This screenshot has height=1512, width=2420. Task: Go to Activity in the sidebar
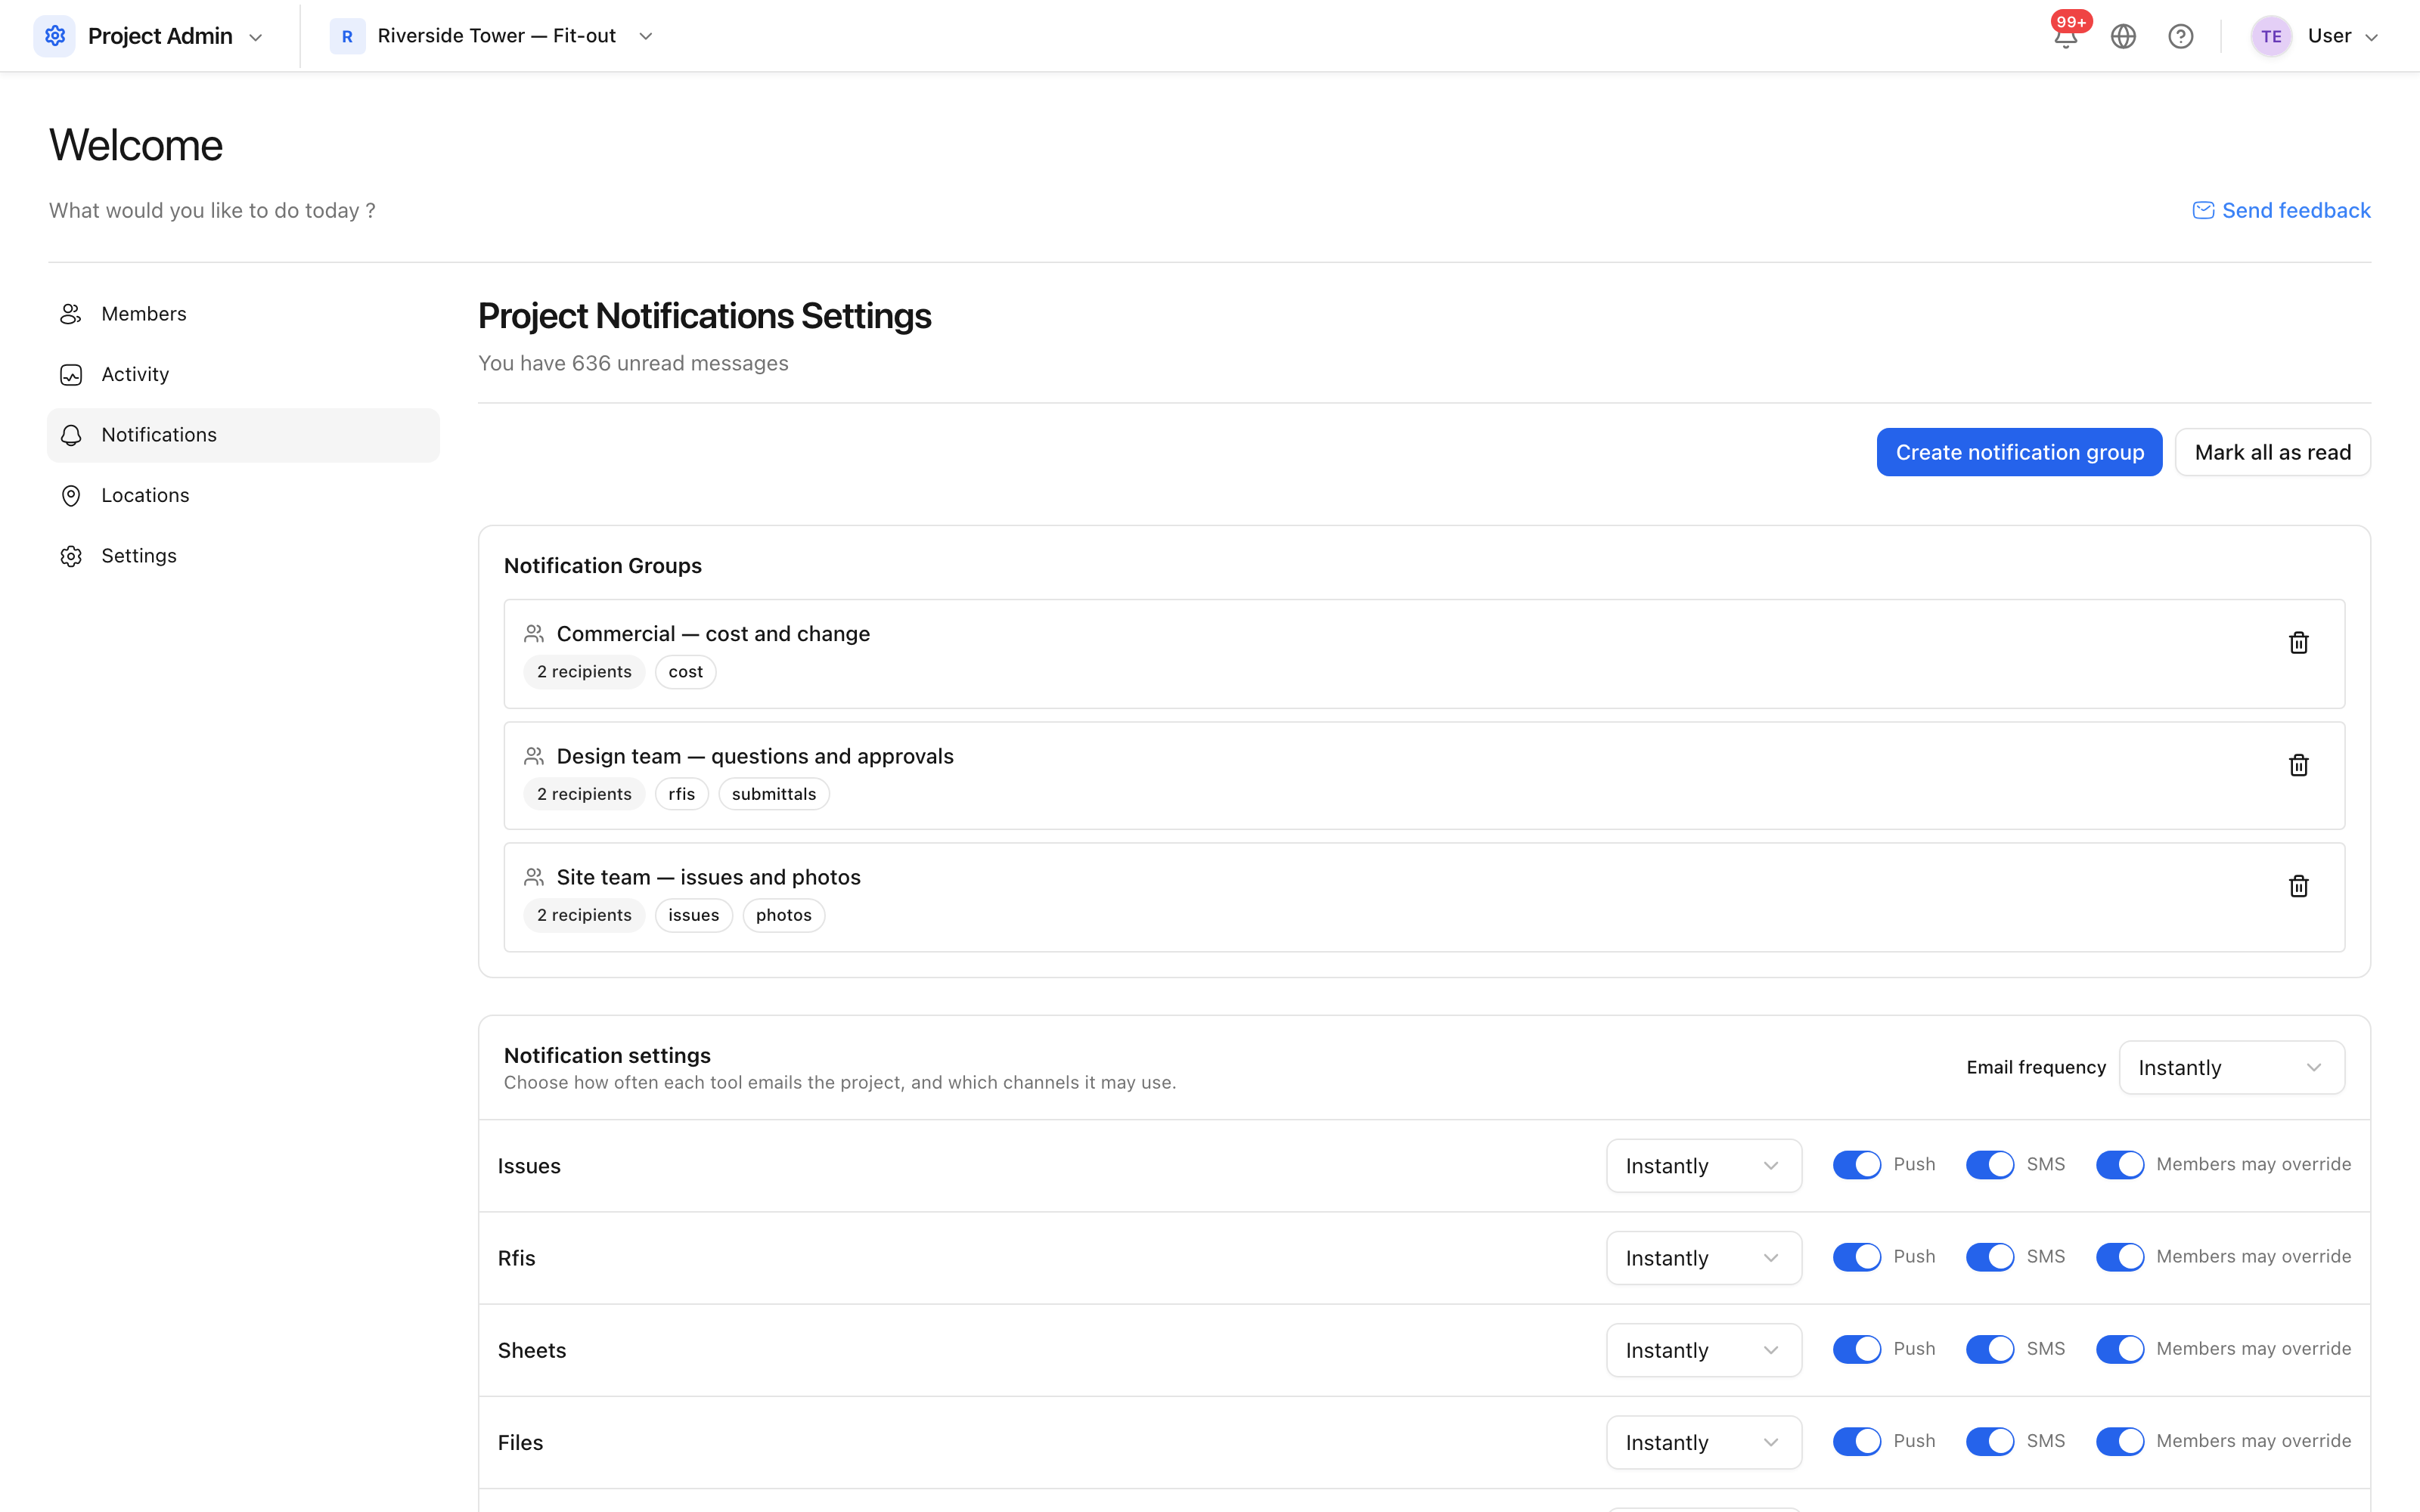tap(243, 374)
